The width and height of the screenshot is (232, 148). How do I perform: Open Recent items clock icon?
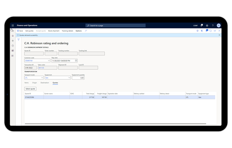coord(13,46)
